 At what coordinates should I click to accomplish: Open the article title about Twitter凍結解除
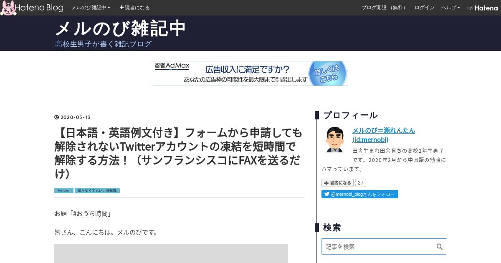(x=178, y=154)
